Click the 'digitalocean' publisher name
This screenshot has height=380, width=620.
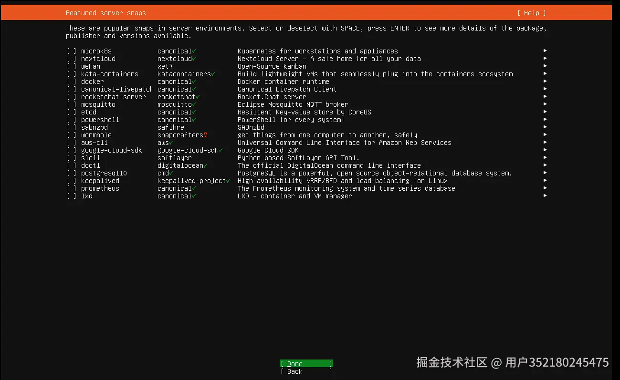pyautogui.click(x=180, y=165)
